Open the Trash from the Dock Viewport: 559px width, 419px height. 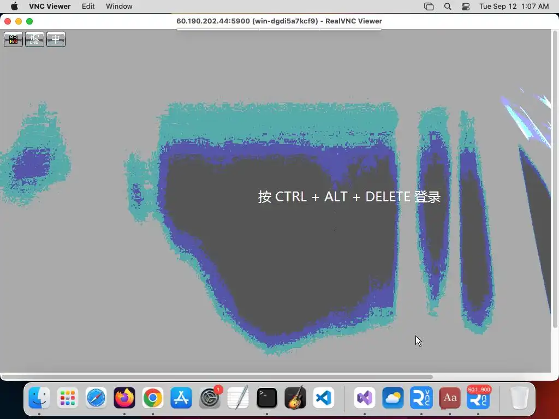coord(519,398)
